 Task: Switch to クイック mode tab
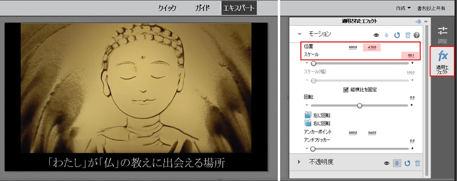click(167, 8)
